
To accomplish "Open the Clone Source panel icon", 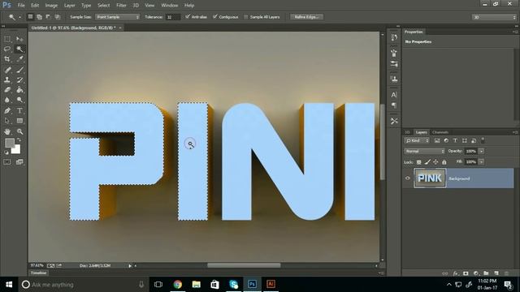I will click(394, 79).
